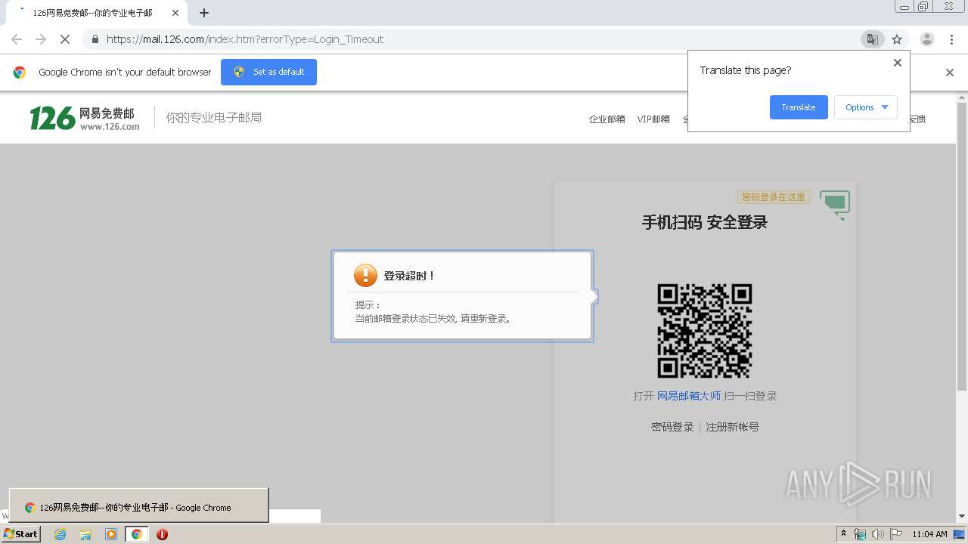The image size is (968, 544).
Task: Click the 126 网易免费邮 logo
Action: pyautogui.click(x=85, y=118)
